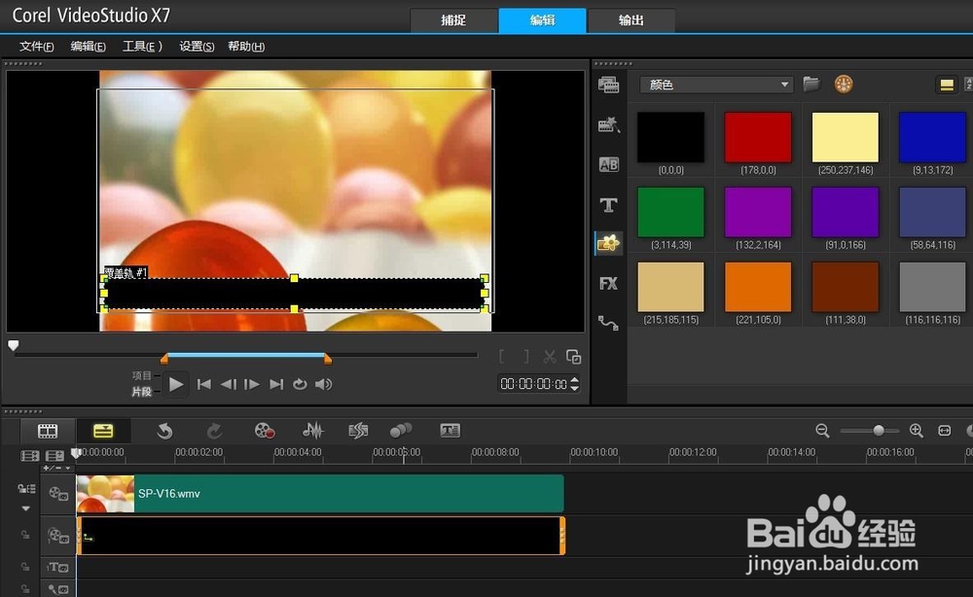
Task: Switch to the Edit step tab (编辑)
Action: [542, 20]
